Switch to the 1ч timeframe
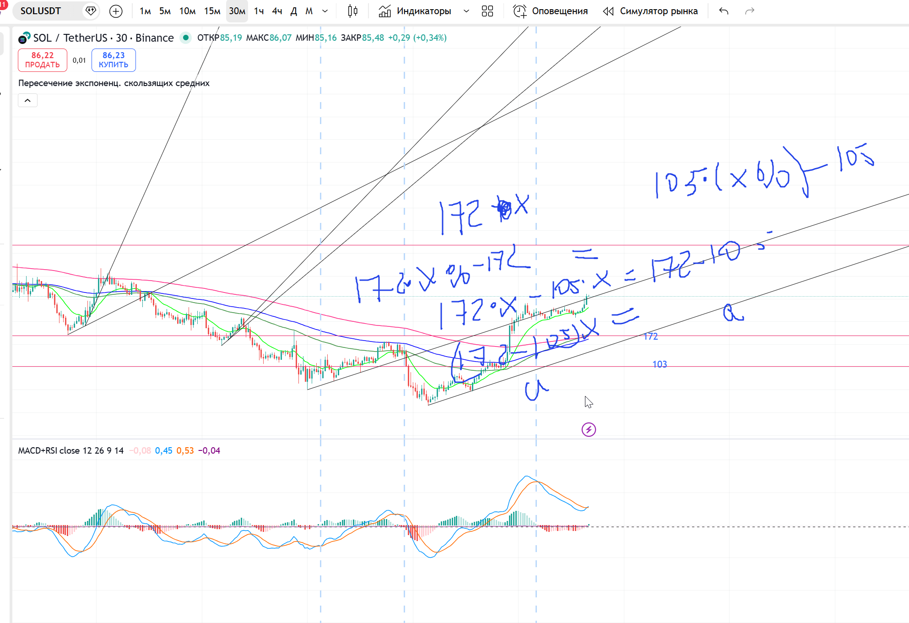This screenshot has height=623, width=909. [x=259, y=11]
